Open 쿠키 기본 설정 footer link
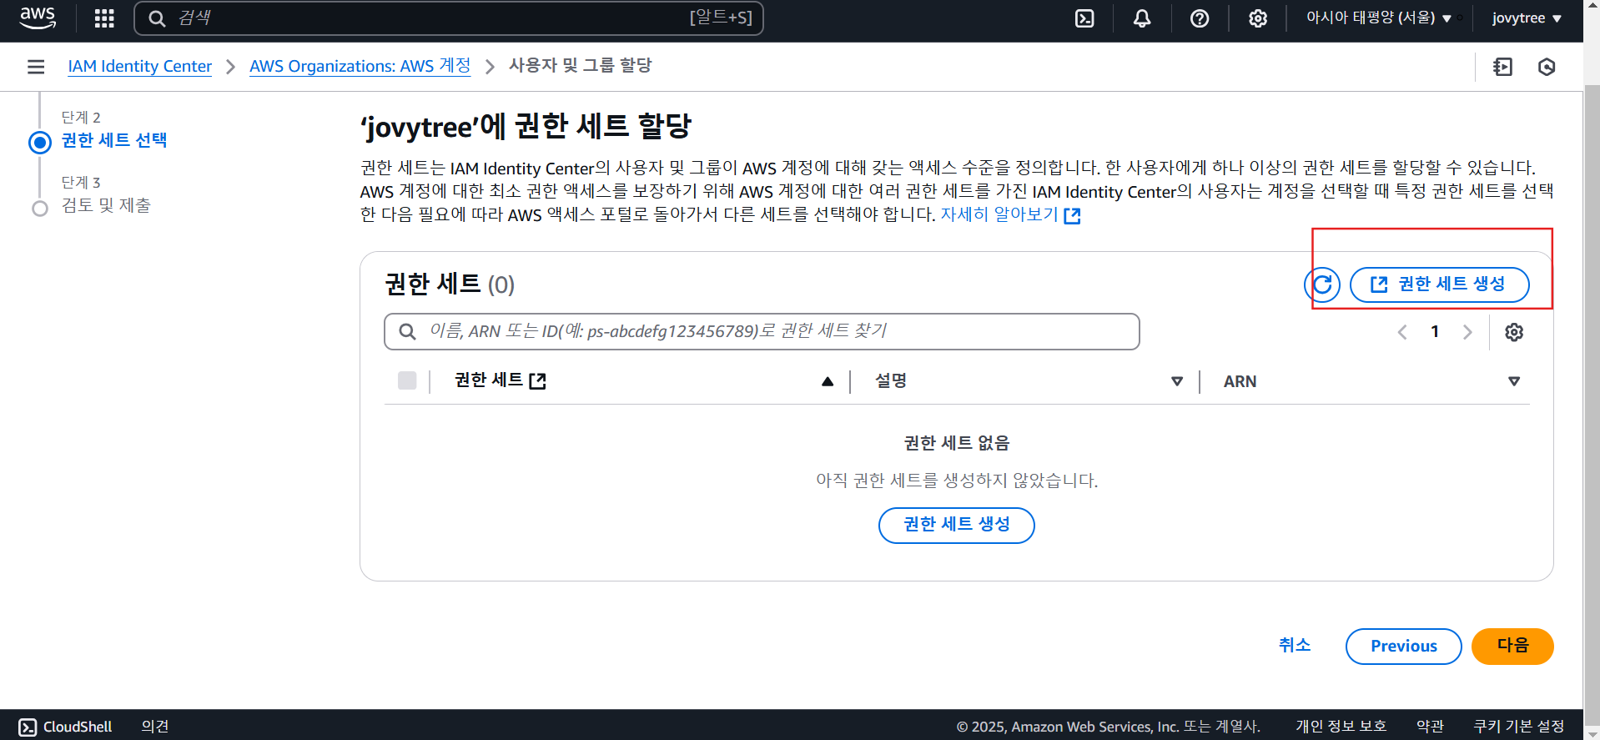Image resolution: width=1600 pixels, height=740 pixels. (x=1518, y=727)
